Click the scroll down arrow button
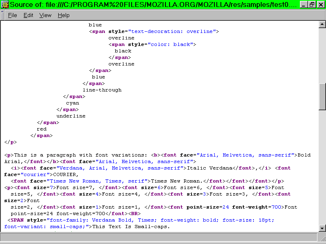 (322, 228)
